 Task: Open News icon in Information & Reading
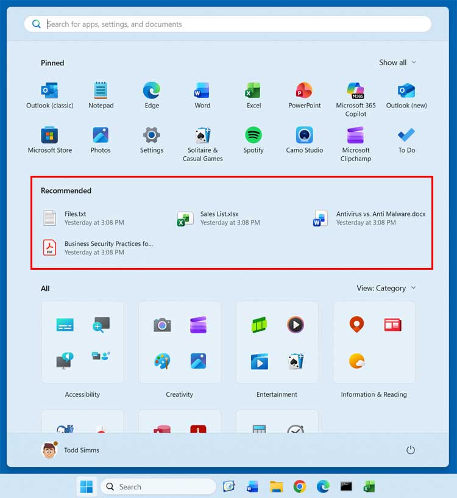point(392,325)
